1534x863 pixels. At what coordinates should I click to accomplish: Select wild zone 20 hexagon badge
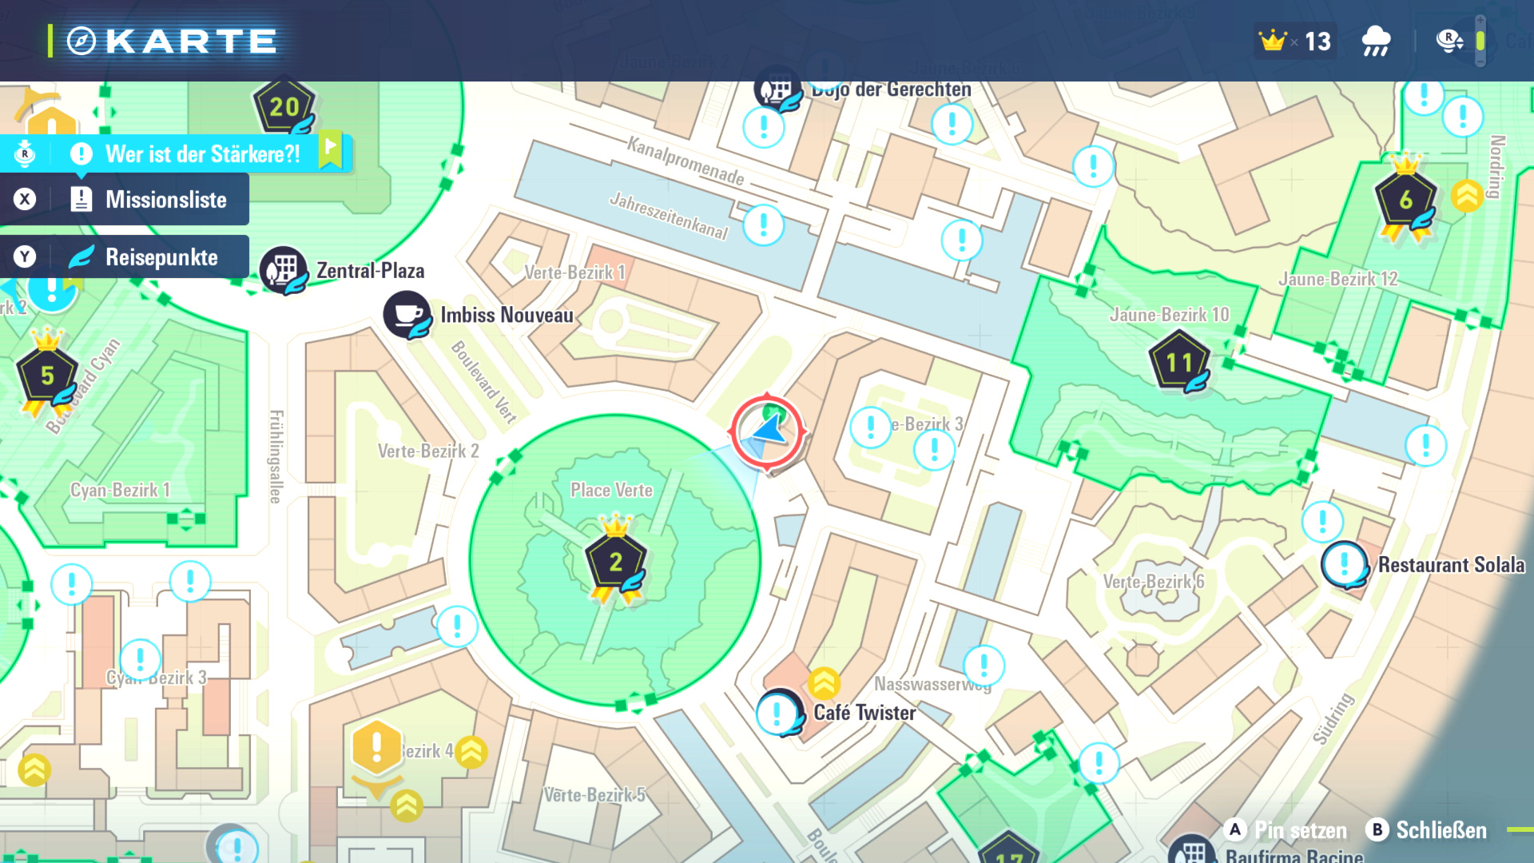284,107
